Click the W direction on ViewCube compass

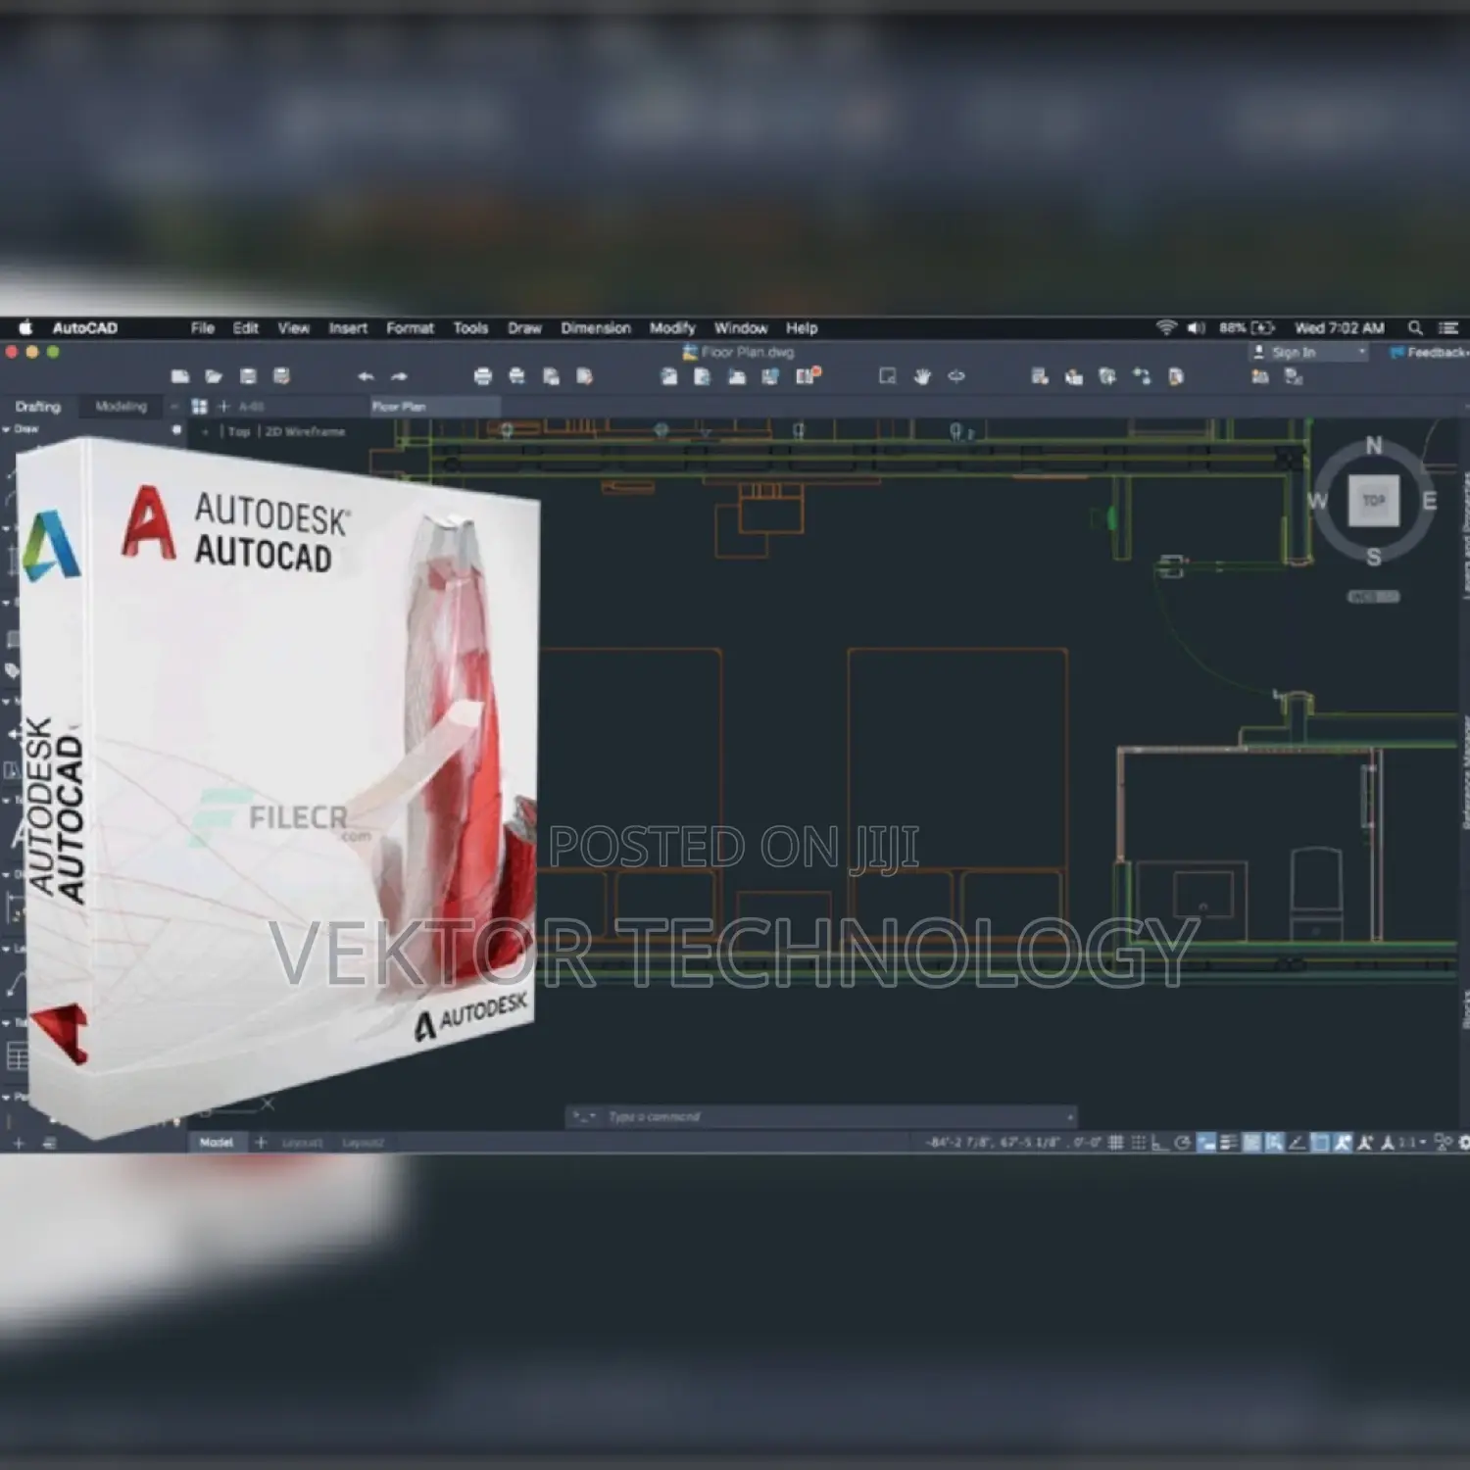coord(1317,501)
